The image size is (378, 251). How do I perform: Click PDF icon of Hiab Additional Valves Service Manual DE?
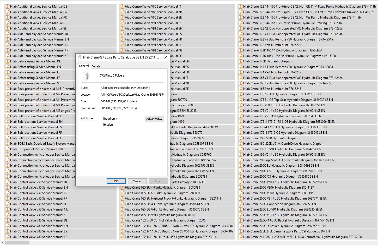pos(8,7)
